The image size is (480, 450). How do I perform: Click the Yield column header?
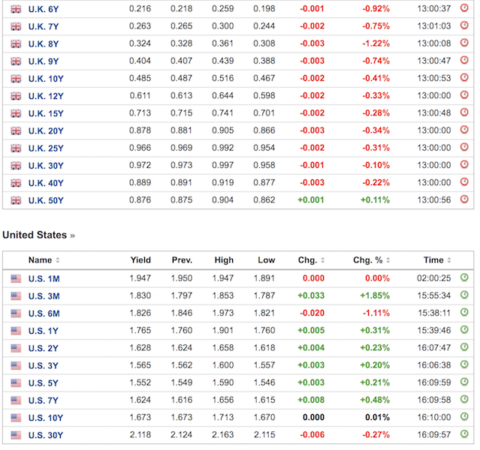pyautogui.click(x=140, y=260)
